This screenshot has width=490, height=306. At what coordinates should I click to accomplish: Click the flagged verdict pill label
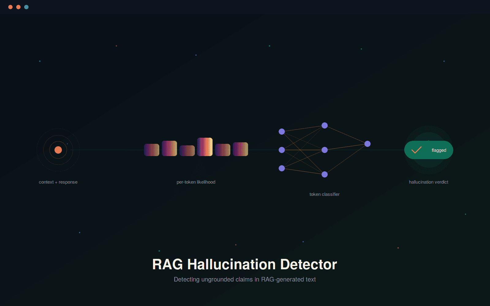pos(439,150)
